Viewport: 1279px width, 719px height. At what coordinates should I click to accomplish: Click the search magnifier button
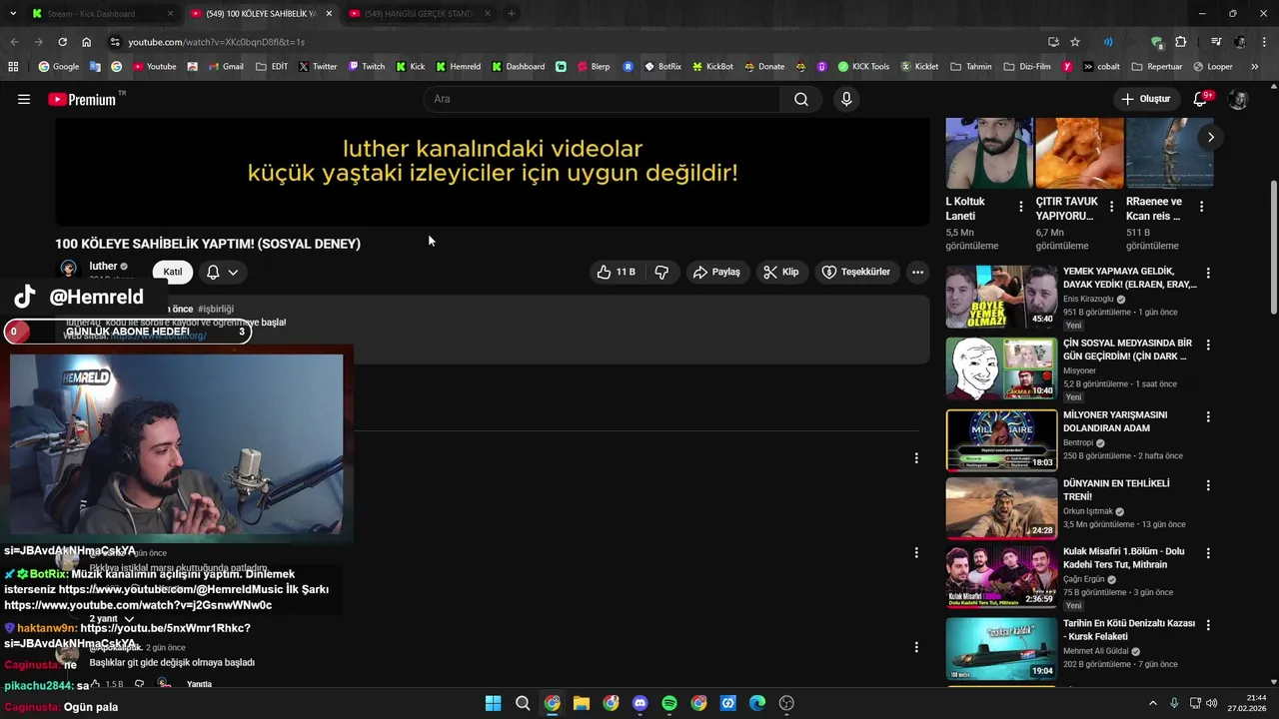click(x=801, y=99)
